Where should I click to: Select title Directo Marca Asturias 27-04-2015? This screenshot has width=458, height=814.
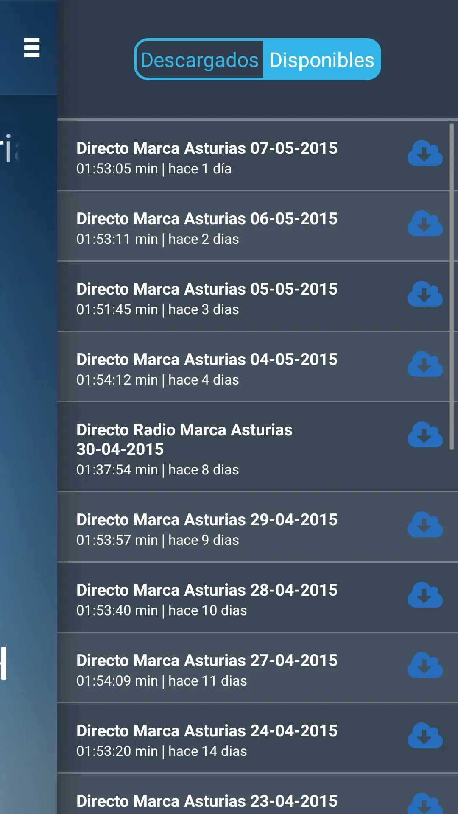[x=207, y=661]
